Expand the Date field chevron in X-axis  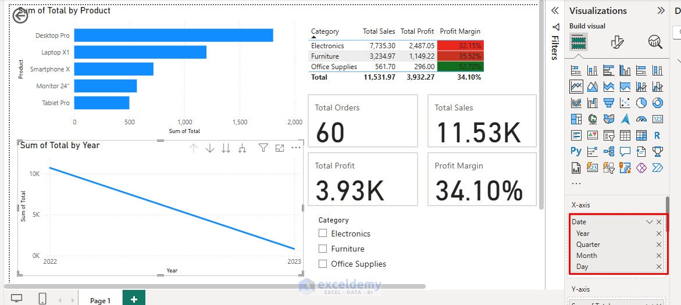tap(650, 222)
